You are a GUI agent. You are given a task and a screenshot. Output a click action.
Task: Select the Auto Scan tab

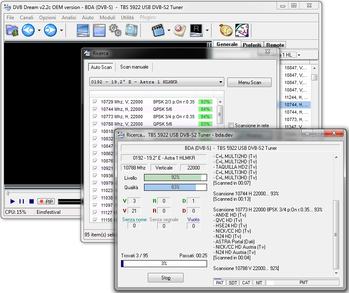point(101,67)
